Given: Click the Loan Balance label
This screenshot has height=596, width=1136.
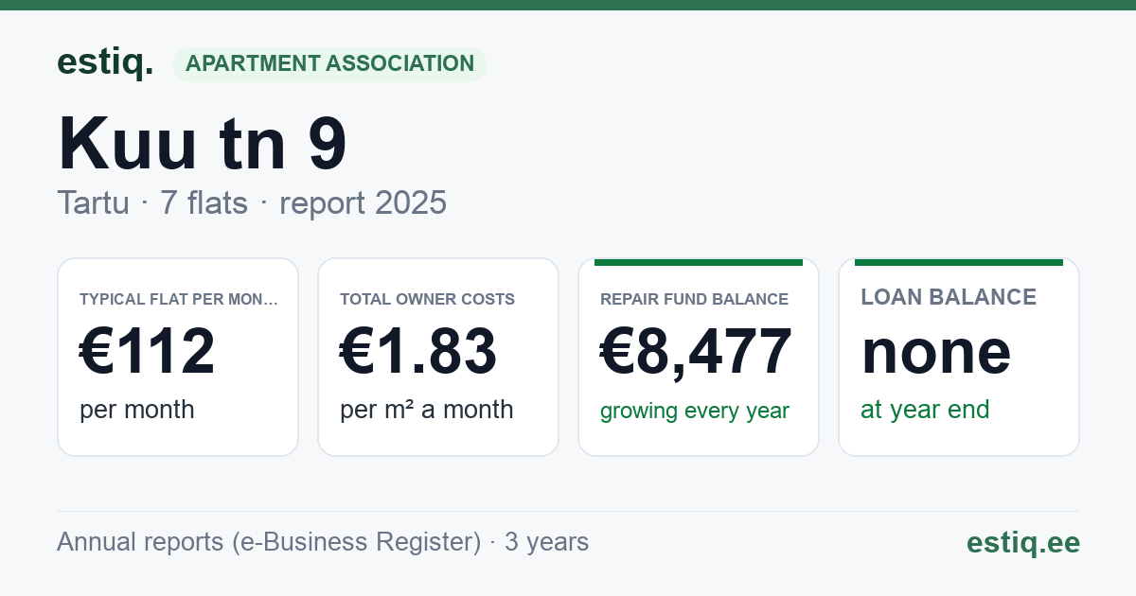Looking at the screenshot, I should click(949, 297).
